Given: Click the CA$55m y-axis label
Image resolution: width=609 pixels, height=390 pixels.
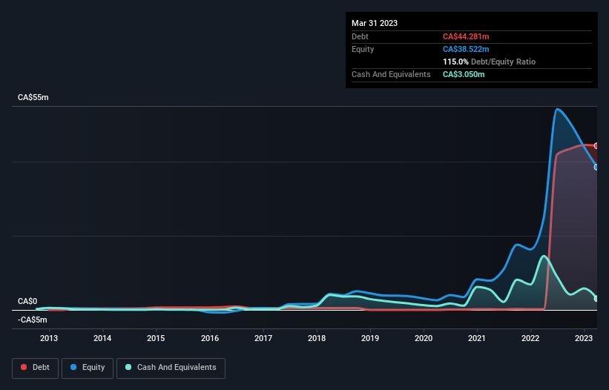Looking at the screenshot, I should pos(33,97).
